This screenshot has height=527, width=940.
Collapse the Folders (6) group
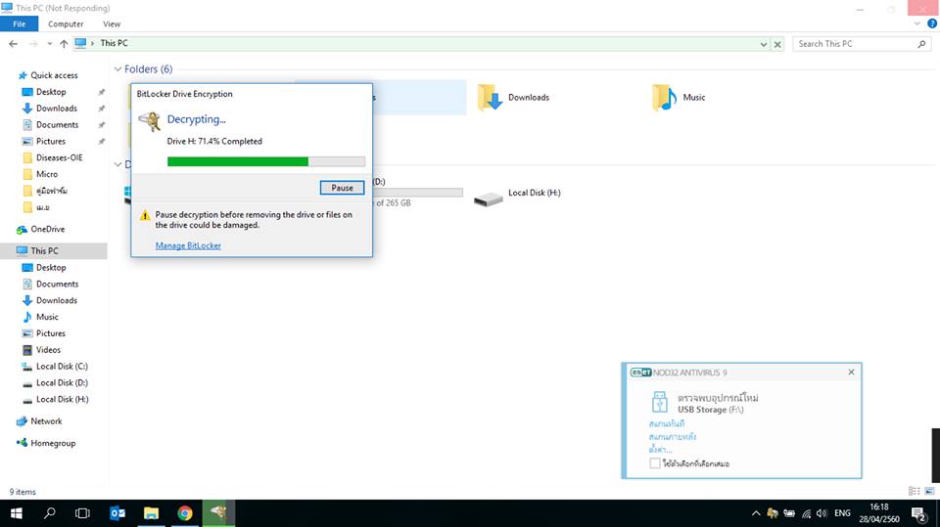tap(118, 69)
